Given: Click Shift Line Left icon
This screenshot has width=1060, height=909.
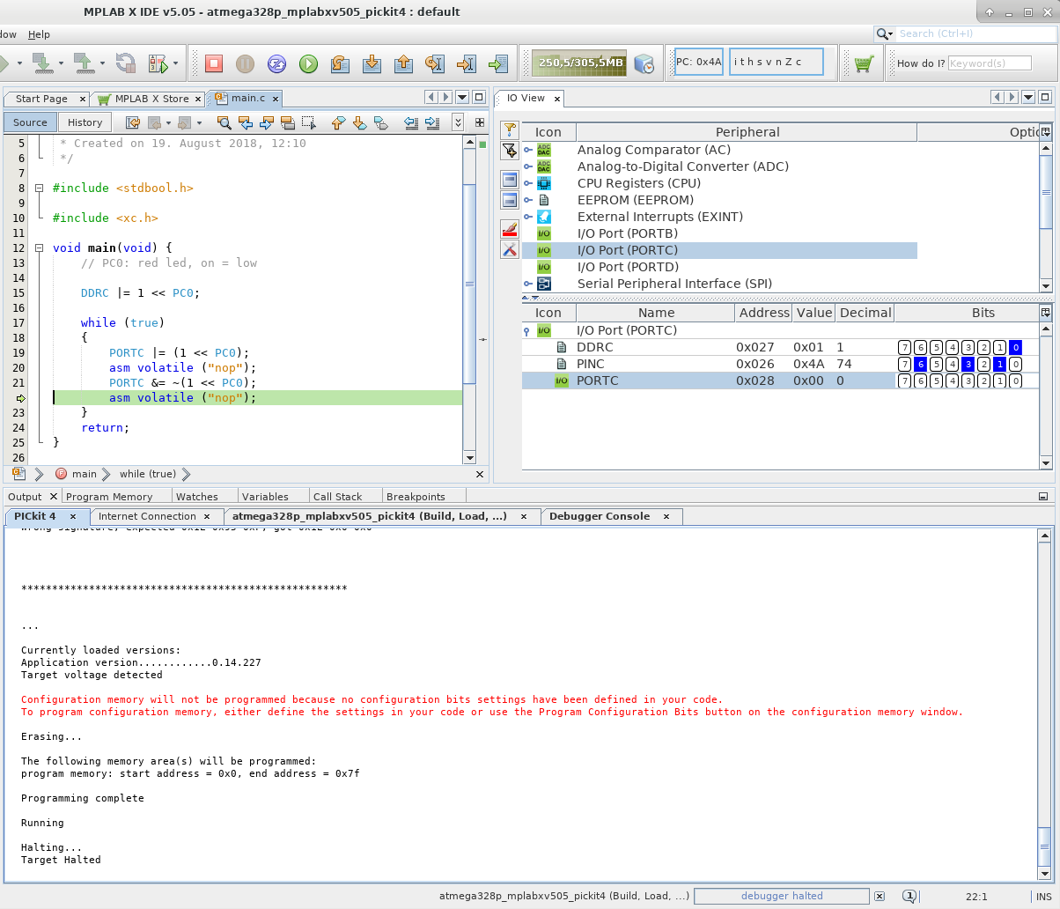Looking at the screenshot, I should coord(409,122).
